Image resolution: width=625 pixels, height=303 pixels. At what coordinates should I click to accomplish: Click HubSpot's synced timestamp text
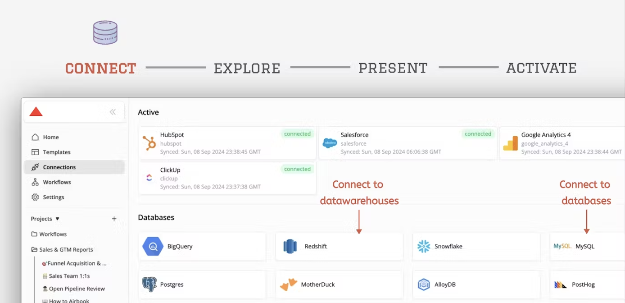210,152
